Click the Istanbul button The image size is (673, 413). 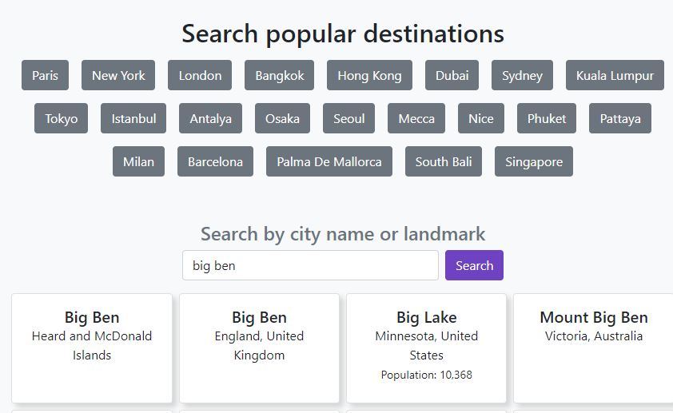pos(133,118)
